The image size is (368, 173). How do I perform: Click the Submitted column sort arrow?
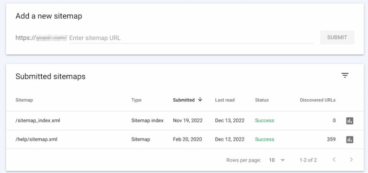(200, 100)
